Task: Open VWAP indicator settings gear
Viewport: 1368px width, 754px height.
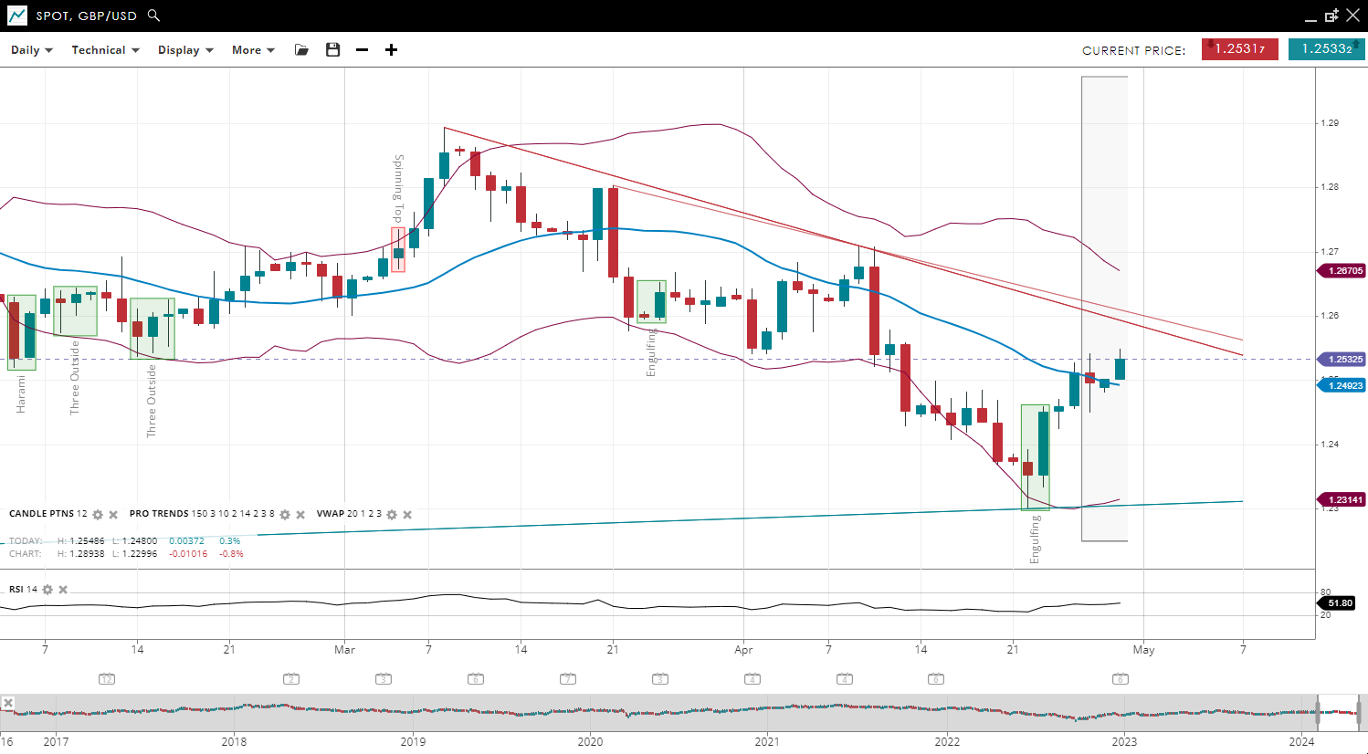Action: pyautogui.click(x=392, y=515)
